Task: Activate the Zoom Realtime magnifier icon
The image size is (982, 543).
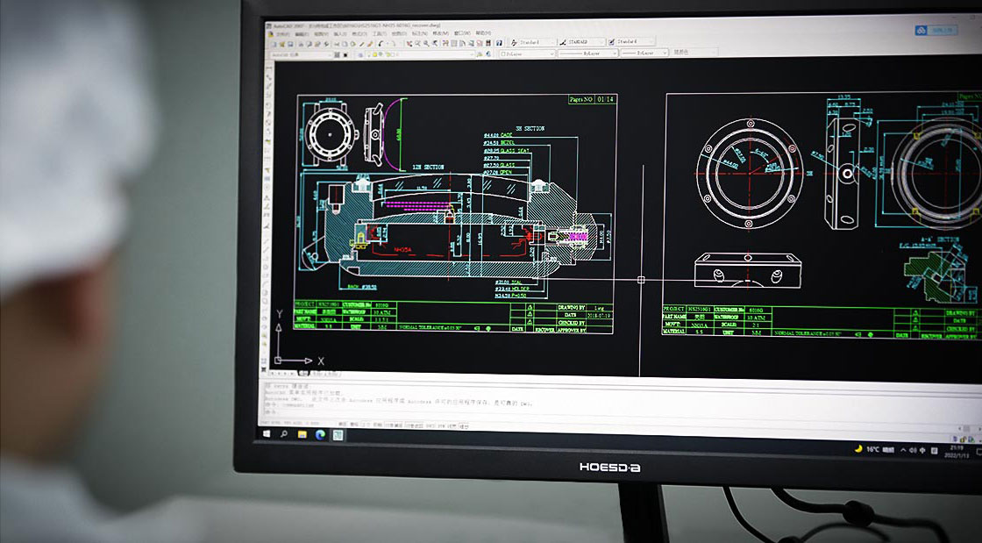Action: (418, 44)
